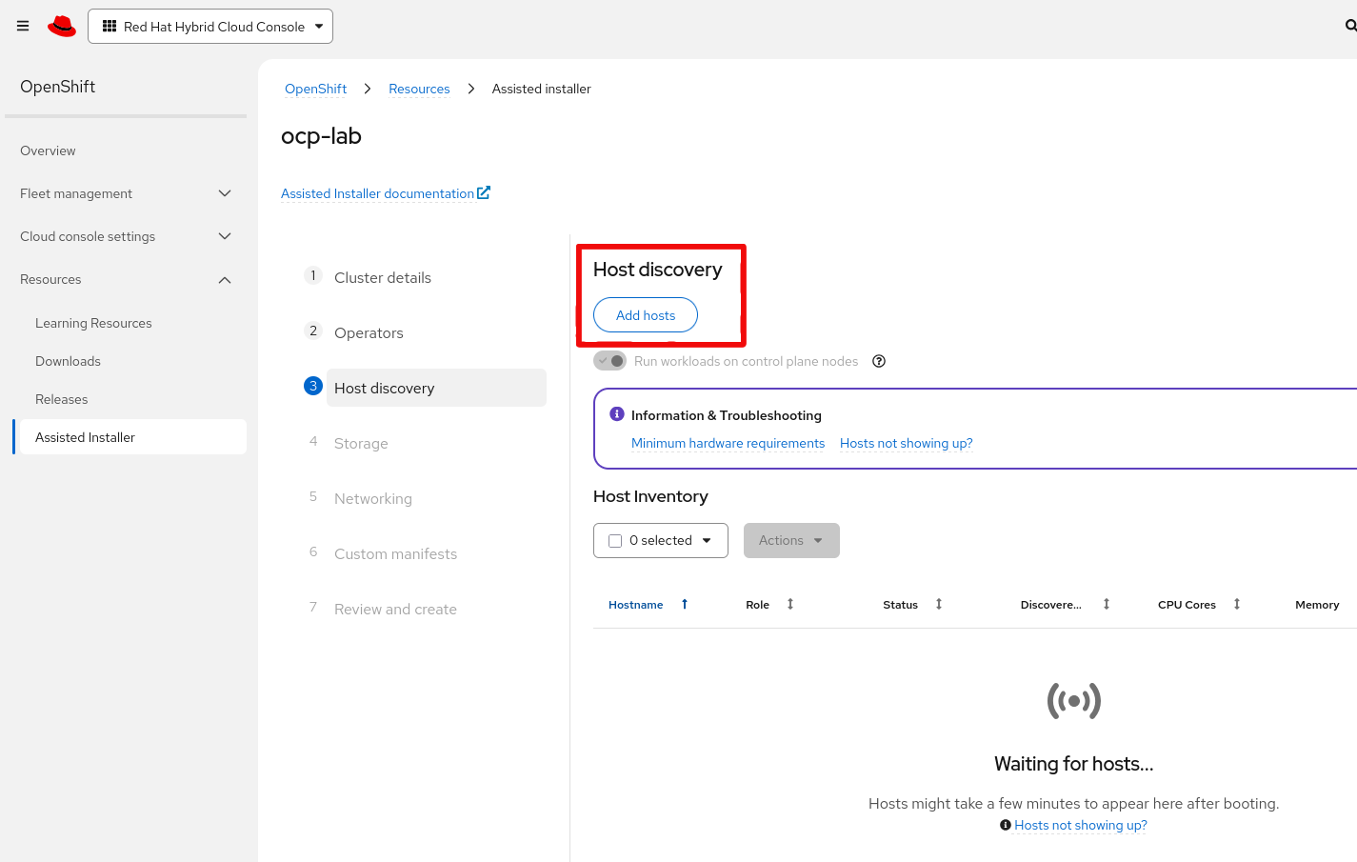Click sort arrows for Role column
Screen dimensions: 1357x862
pyautogui.click(x=790, y=604)
